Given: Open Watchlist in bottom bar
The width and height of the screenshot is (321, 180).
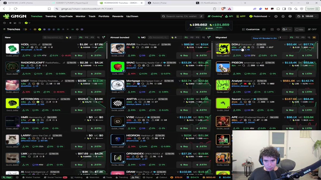Looking at the screenshot, I should [92, 177].
